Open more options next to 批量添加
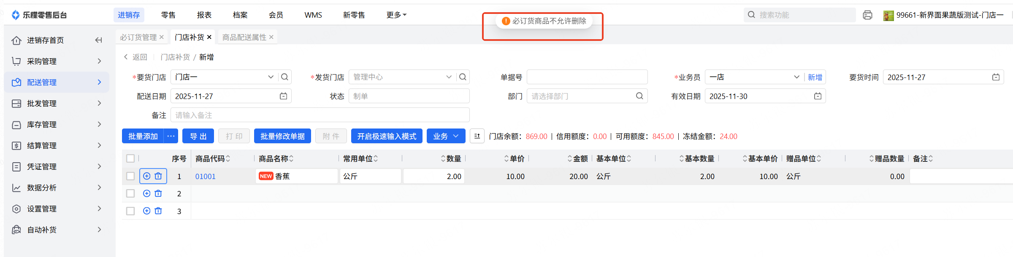The image size is (1013, 257). pos(171,136)
